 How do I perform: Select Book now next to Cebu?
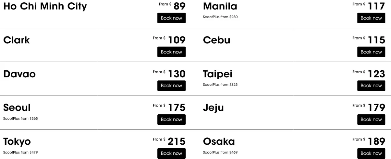click(371, 52)
